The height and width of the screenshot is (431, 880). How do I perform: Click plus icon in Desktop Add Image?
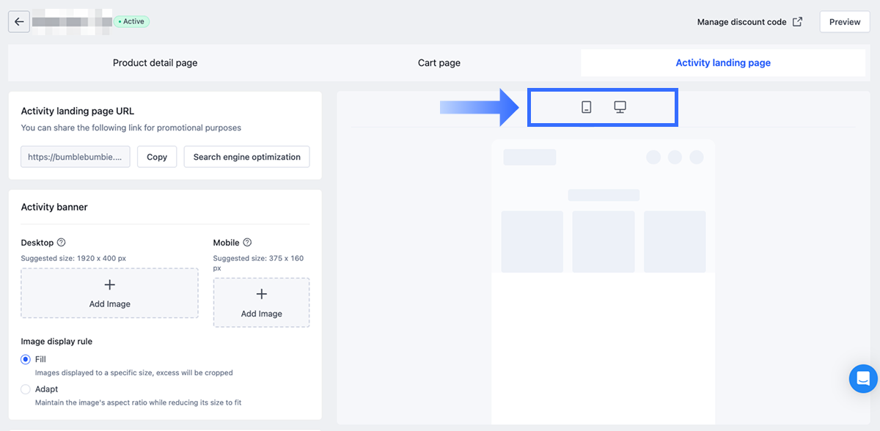[110, 284]
